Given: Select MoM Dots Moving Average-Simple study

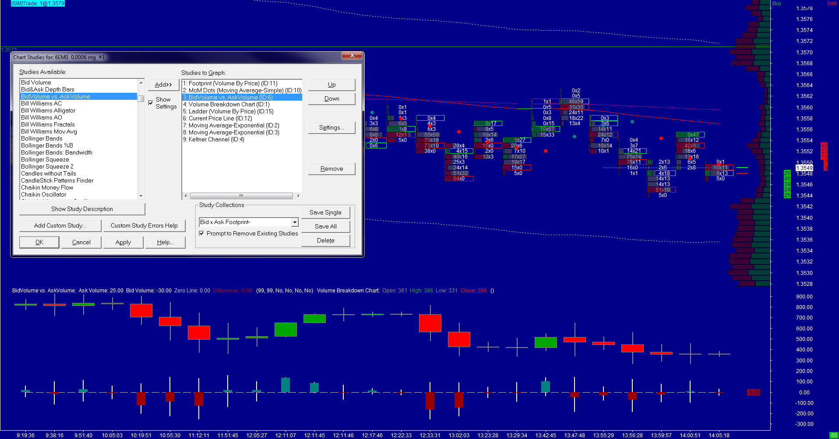Looking at the screenshot, I should point(242,90).
